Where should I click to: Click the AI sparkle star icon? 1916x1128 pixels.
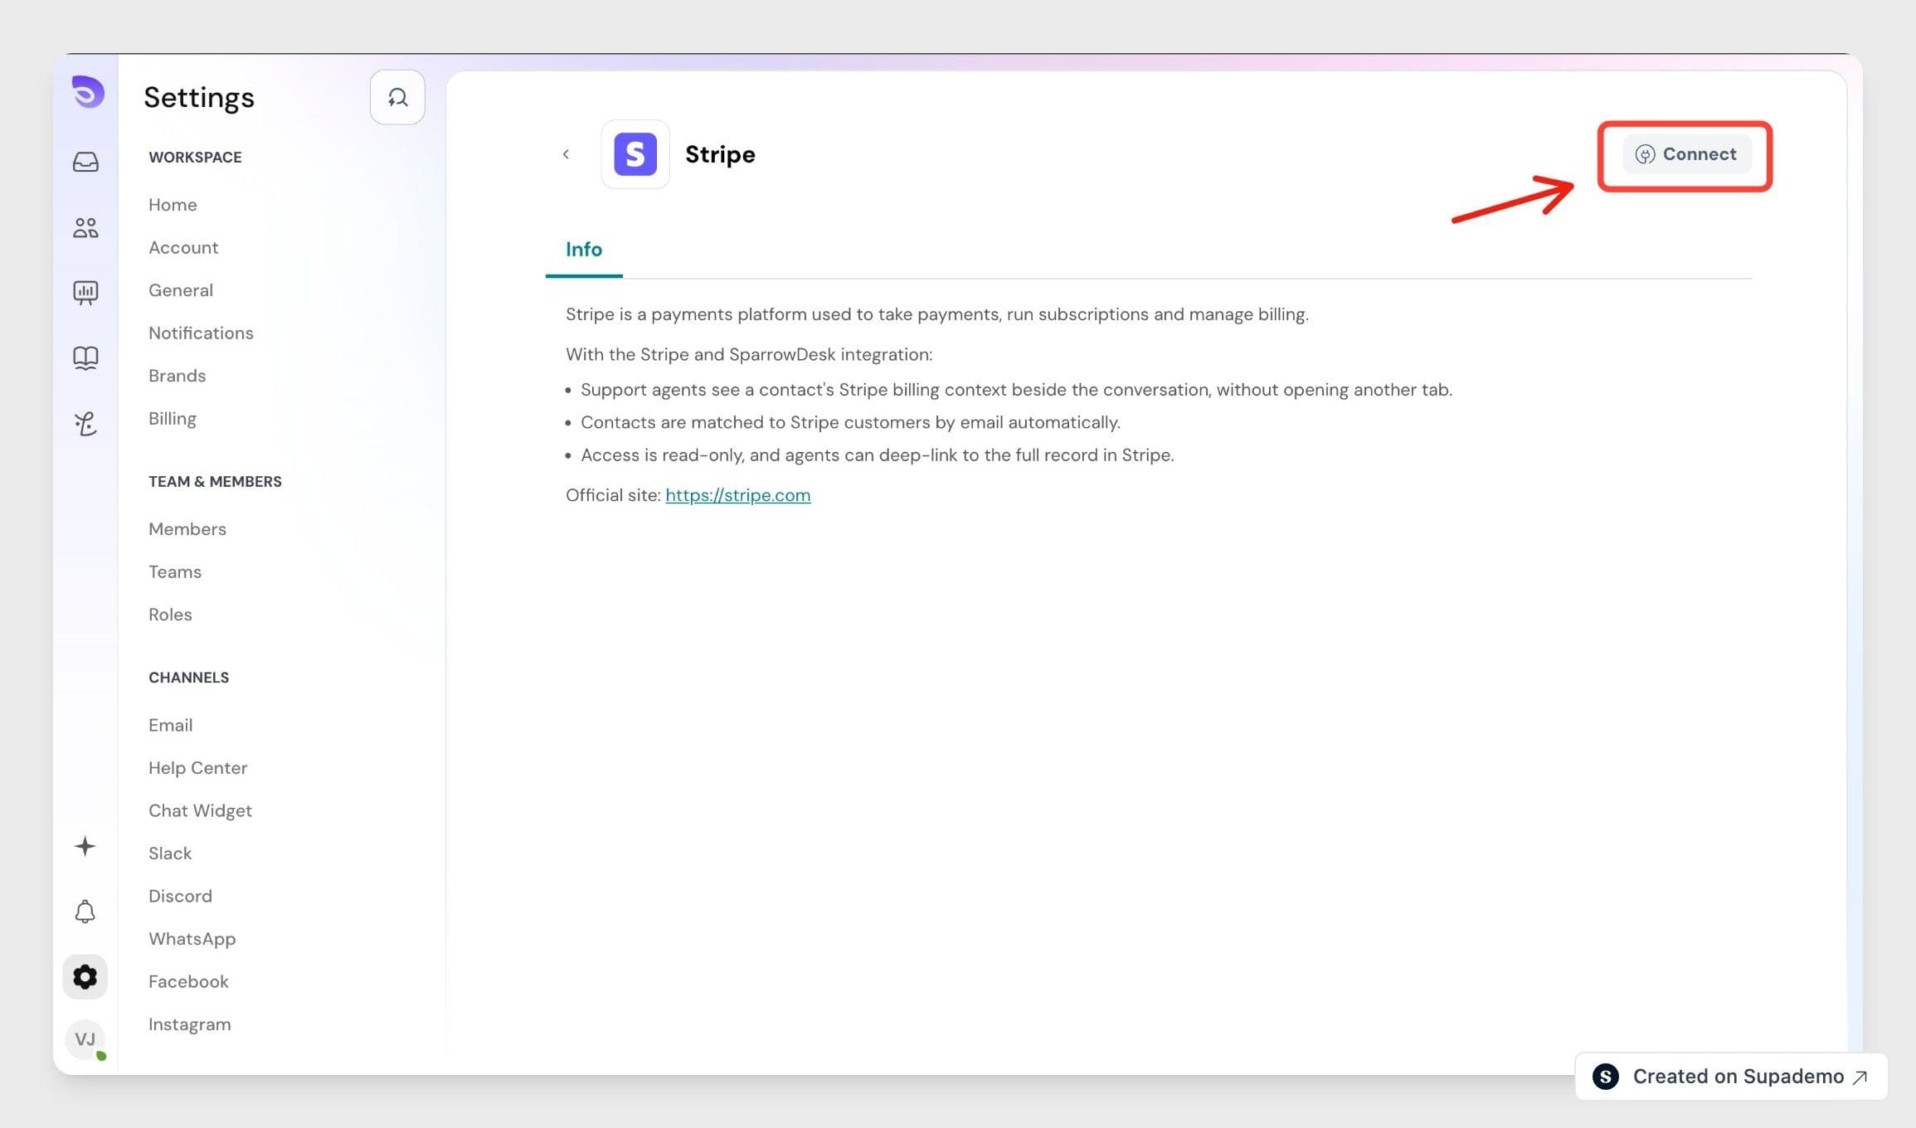[x=85, y=846]
